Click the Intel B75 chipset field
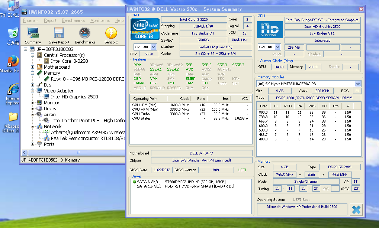379x228 pixels. click(x=201, y=160)
